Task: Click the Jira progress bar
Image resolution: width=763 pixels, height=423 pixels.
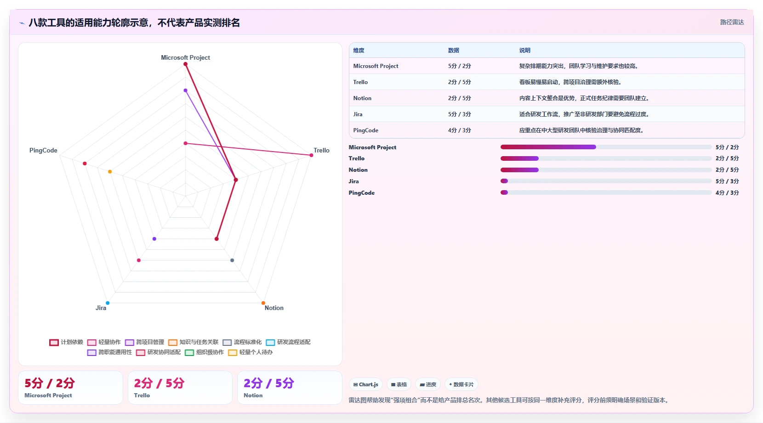Action: (x=606, y=181)
